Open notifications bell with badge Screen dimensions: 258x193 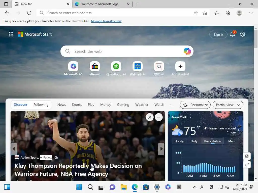pos(233,34)
